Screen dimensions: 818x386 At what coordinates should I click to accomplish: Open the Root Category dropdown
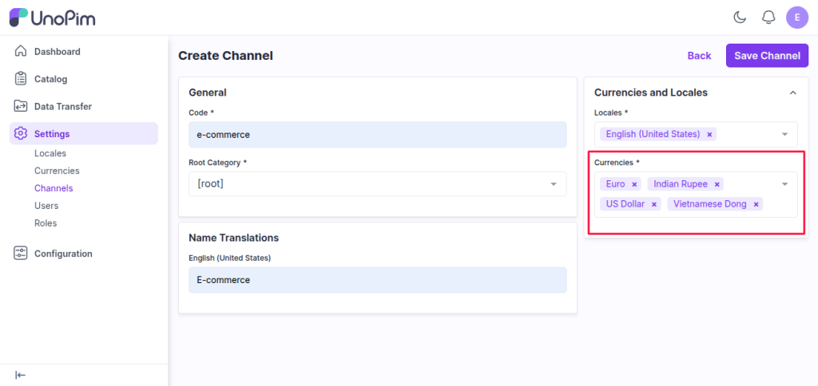[553, 184]
